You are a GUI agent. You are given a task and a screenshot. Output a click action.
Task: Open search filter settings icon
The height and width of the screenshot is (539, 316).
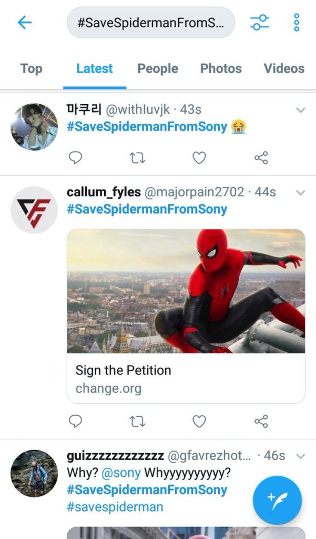click(x=260, y=22)
